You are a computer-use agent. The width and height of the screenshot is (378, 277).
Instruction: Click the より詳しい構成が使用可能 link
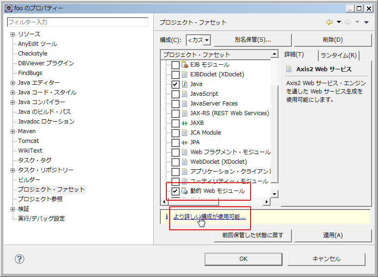pos(209,216)
